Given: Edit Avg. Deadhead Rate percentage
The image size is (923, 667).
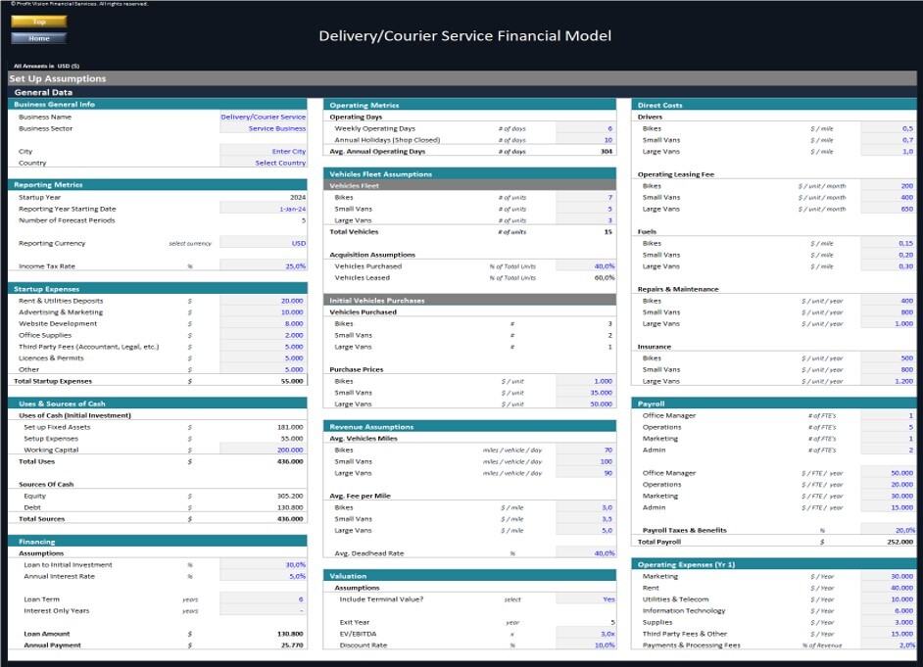Looking at the screenshot, I should [x=585, y=552].
